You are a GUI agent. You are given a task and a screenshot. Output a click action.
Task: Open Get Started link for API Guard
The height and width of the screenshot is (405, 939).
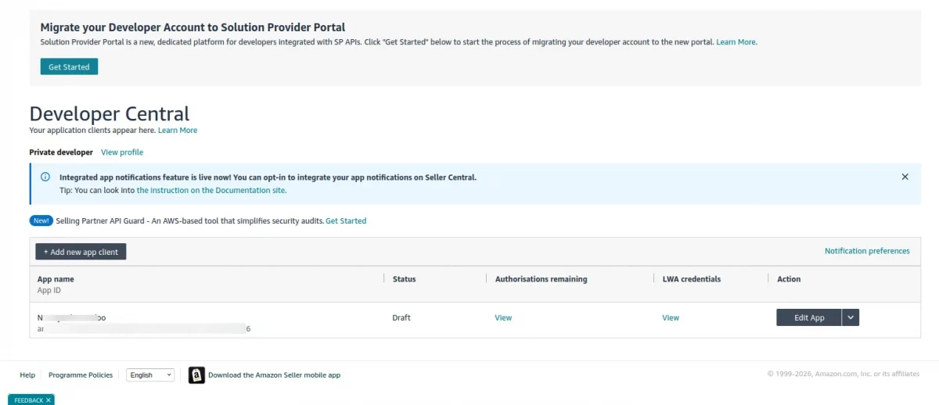346,221
